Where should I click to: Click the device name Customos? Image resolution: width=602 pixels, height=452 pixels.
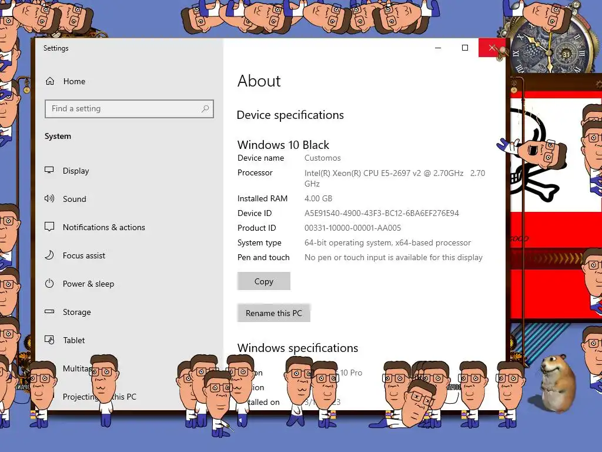tap(323, 158)
